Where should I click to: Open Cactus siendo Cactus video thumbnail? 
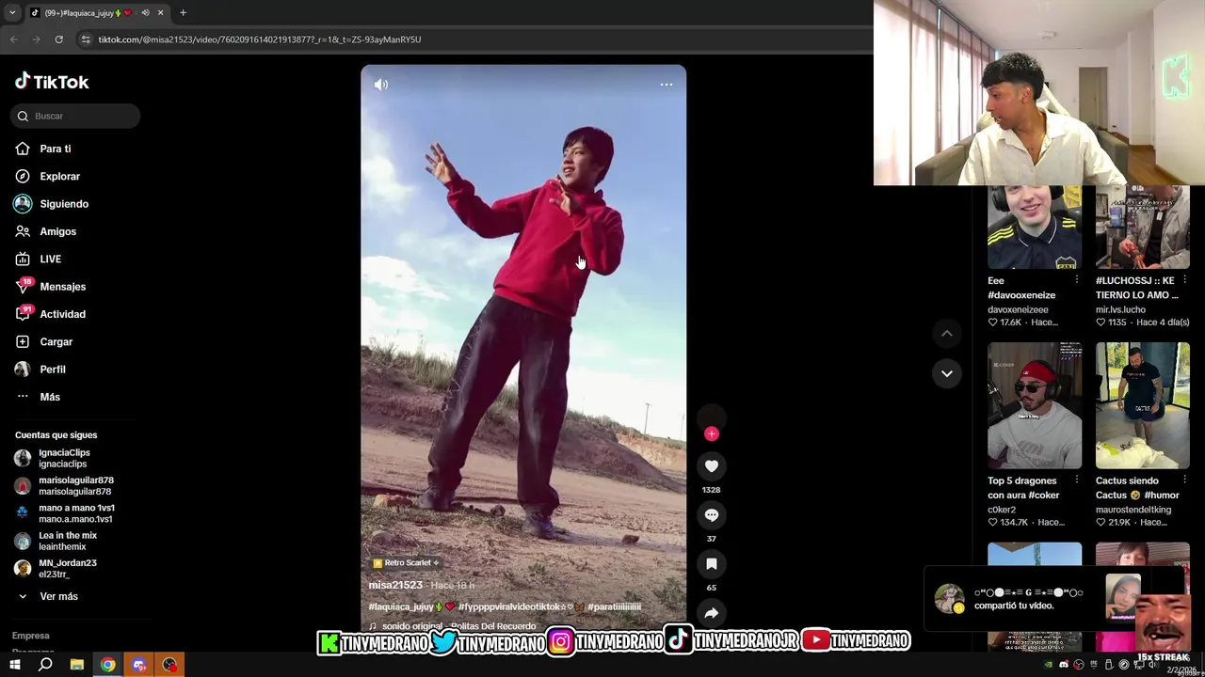click(1143, 405)
